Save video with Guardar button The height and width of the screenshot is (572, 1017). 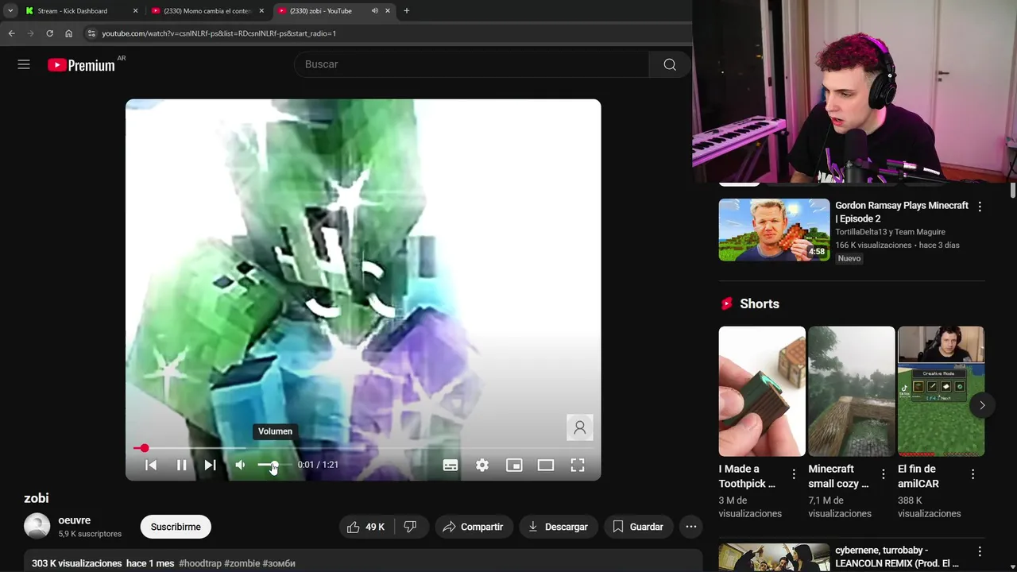pos(638,527)
